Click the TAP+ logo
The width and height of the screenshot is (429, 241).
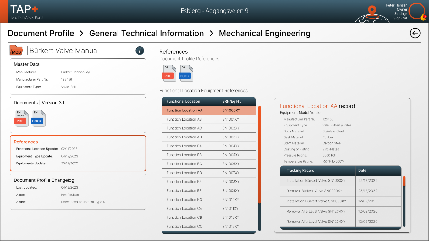(x=24, y=9)
